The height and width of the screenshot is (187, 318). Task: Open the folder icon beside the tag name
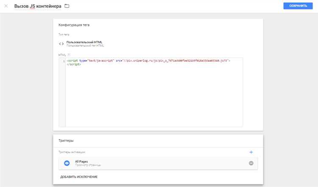[67, 6]
